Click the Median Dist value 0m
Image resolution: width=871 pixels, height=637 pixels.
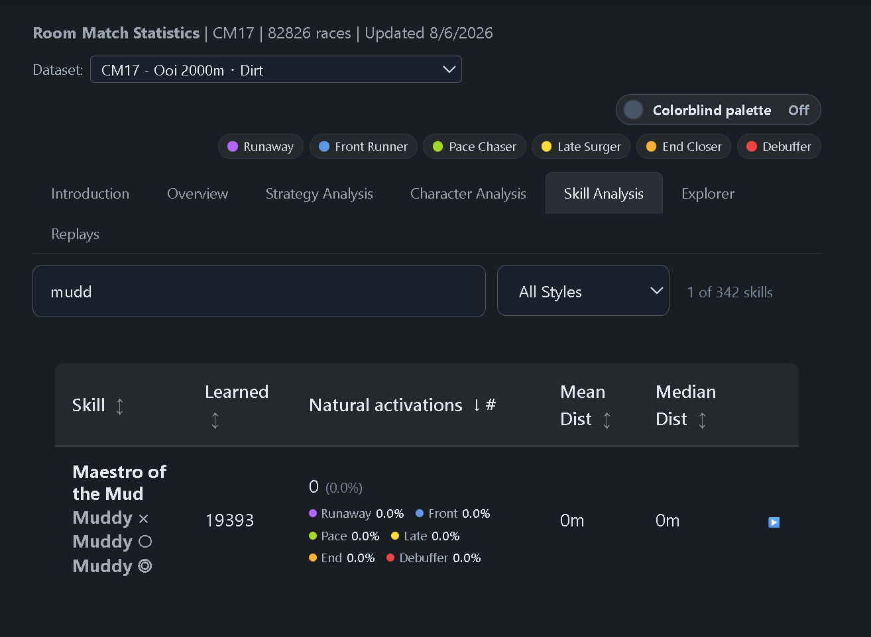click(x=668, y=520)
